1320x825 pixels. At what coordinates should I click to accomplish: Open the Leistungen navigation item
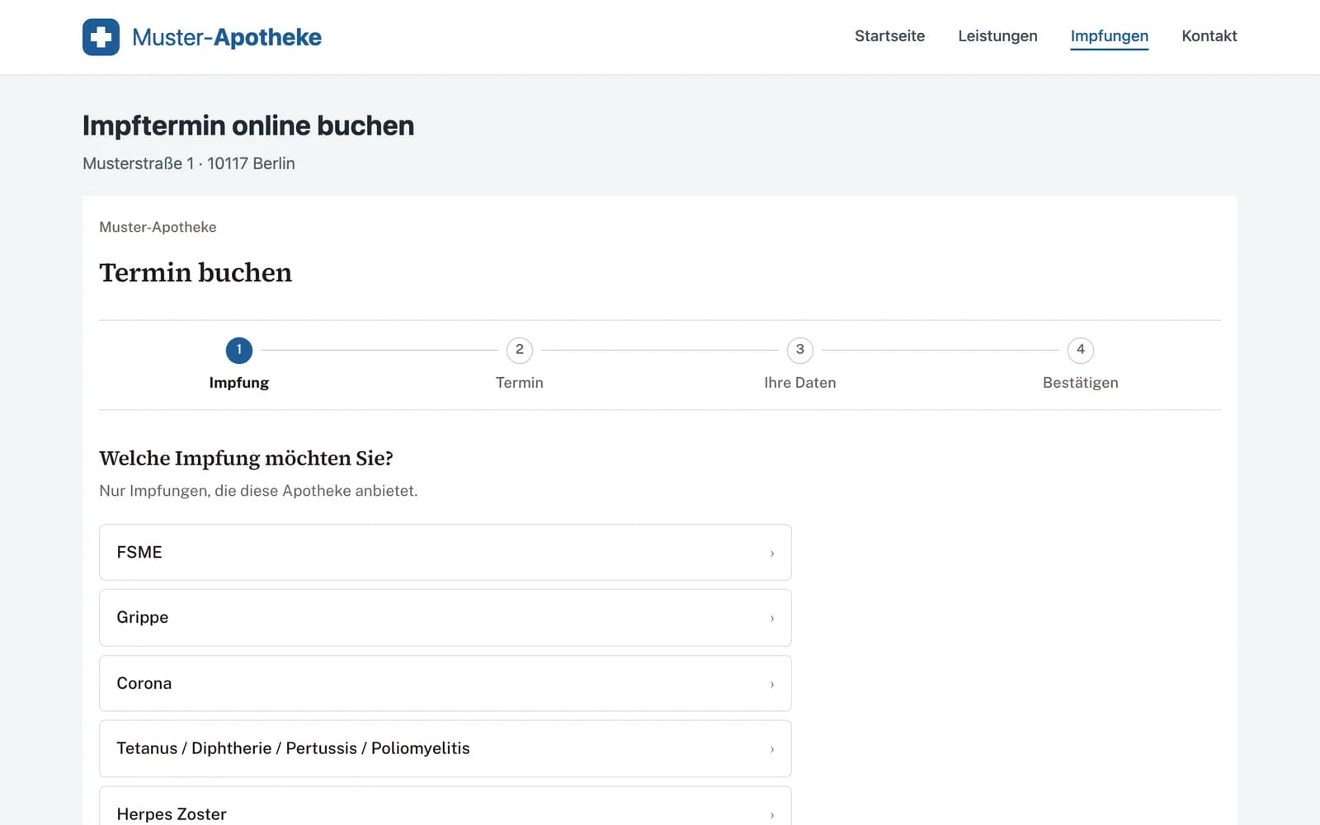coord(997,36)
